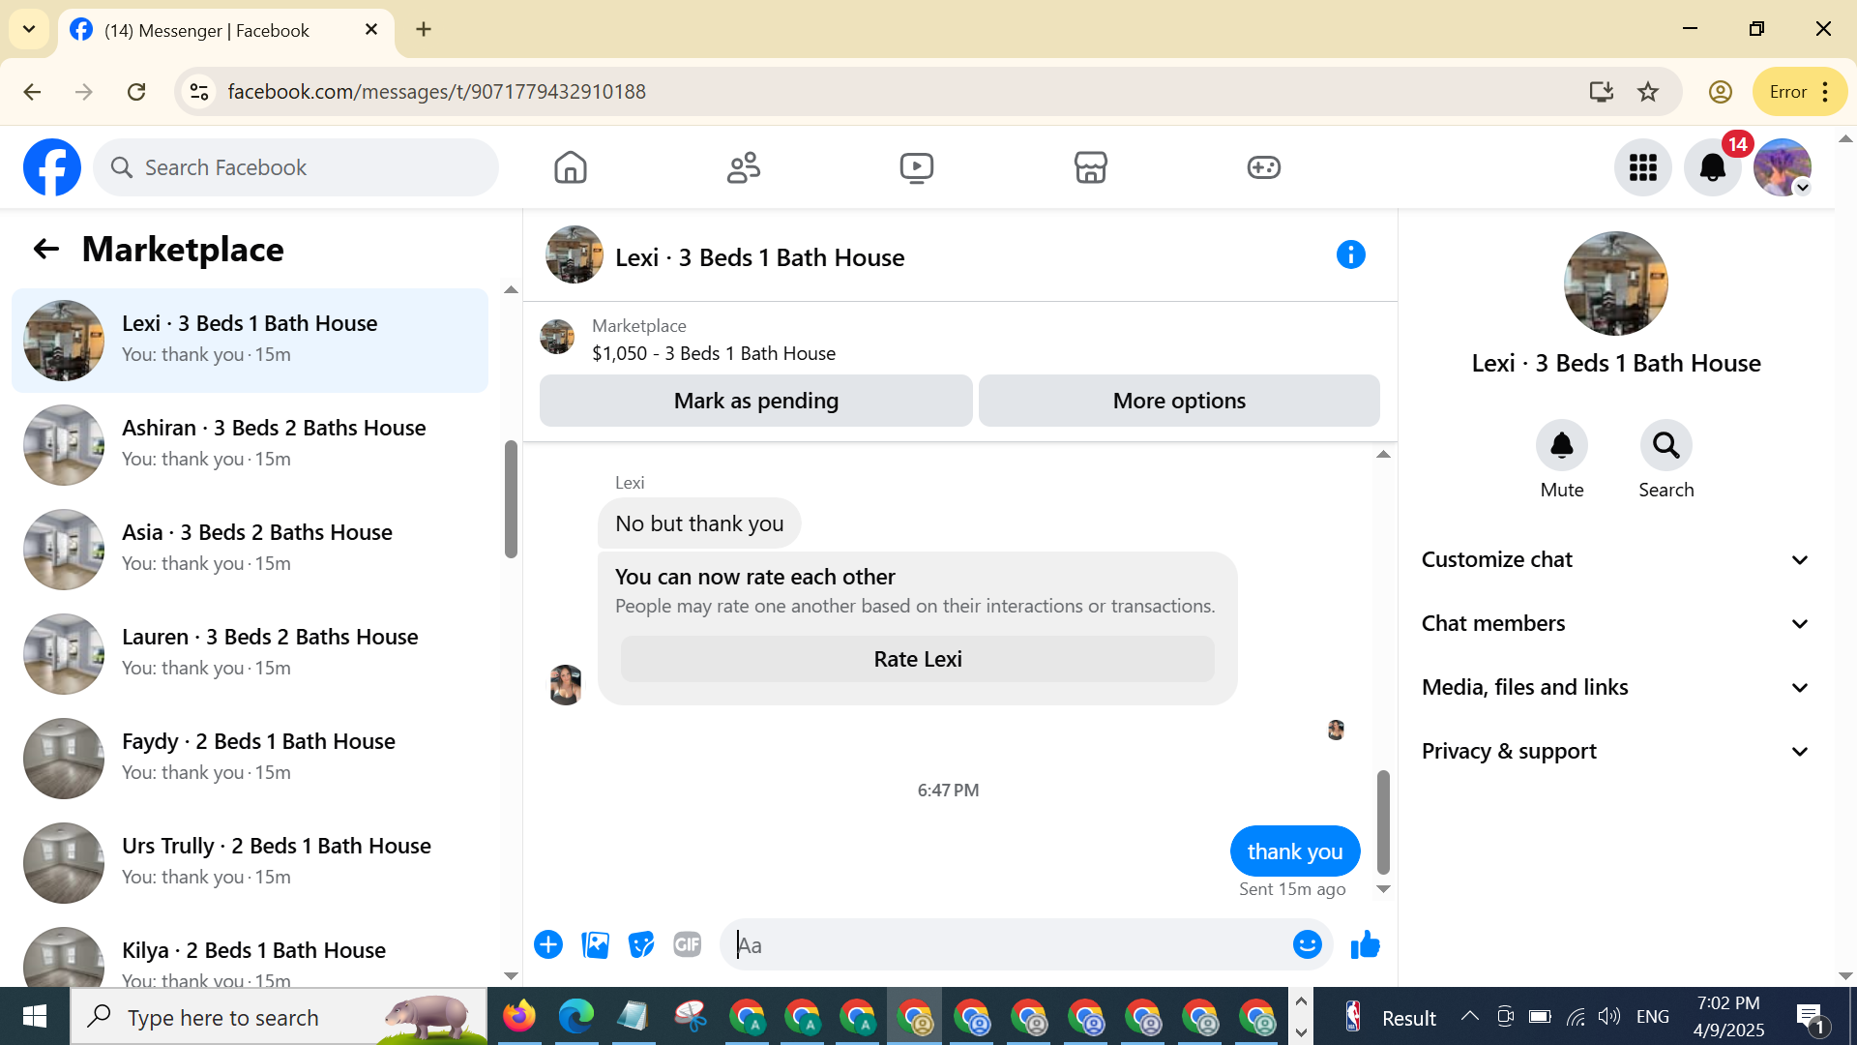The height and width of the screenshot is (1045, 1857).
Task: Open the Asia 3 Beds 2 Baths House chat
Action: click(250, 549)
